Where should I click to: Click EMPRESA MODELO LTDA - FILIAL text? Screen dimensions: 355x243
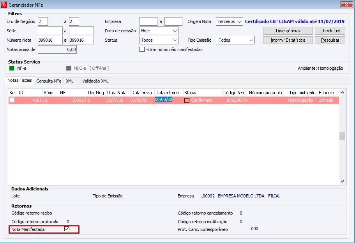click(249, 196)
